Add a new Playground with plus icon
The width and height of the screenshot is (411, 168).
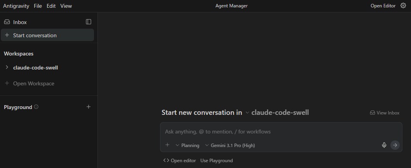click(89, 107)
